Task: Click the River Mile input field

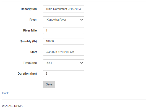Action: [64, 30]
